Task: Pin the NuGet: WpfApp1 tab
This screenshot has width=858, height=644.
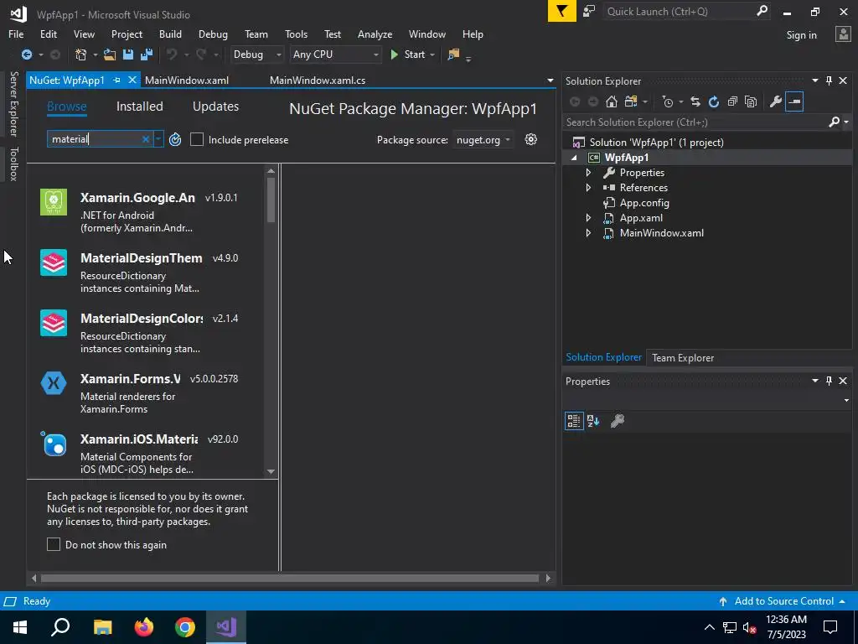Action: click(116, 80)
